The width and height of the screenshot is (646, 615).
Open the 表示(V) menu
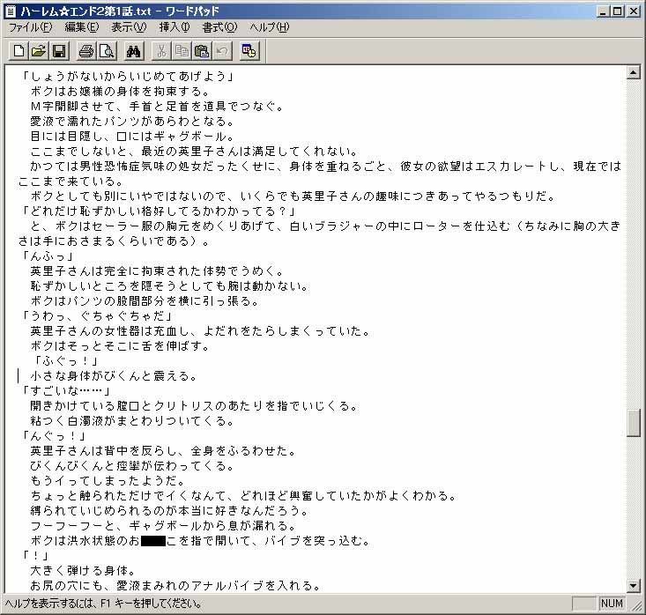click(x=129, y=27)
